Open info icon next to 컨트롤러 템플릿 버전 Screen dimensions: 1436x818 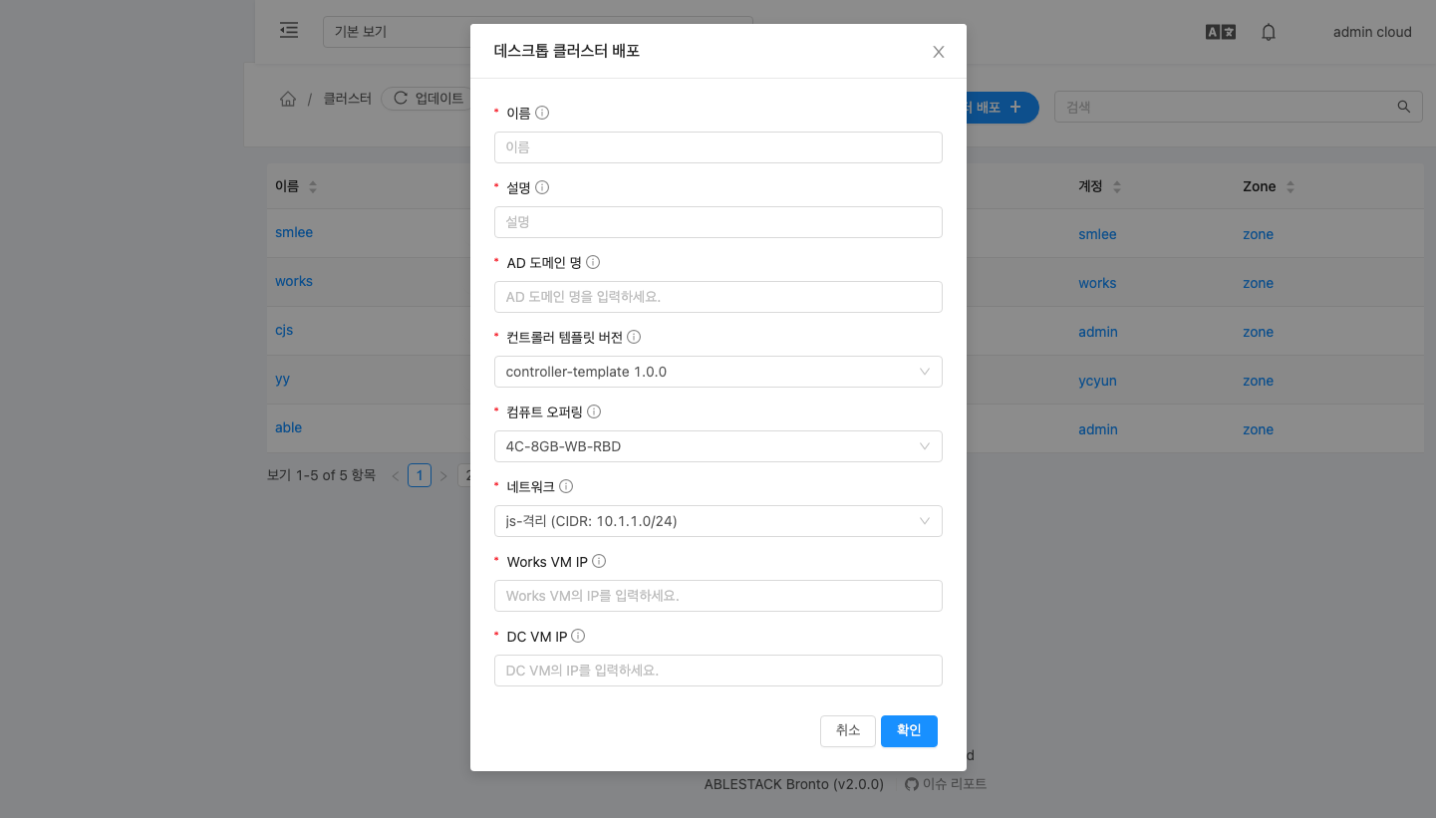coord(635,336)
